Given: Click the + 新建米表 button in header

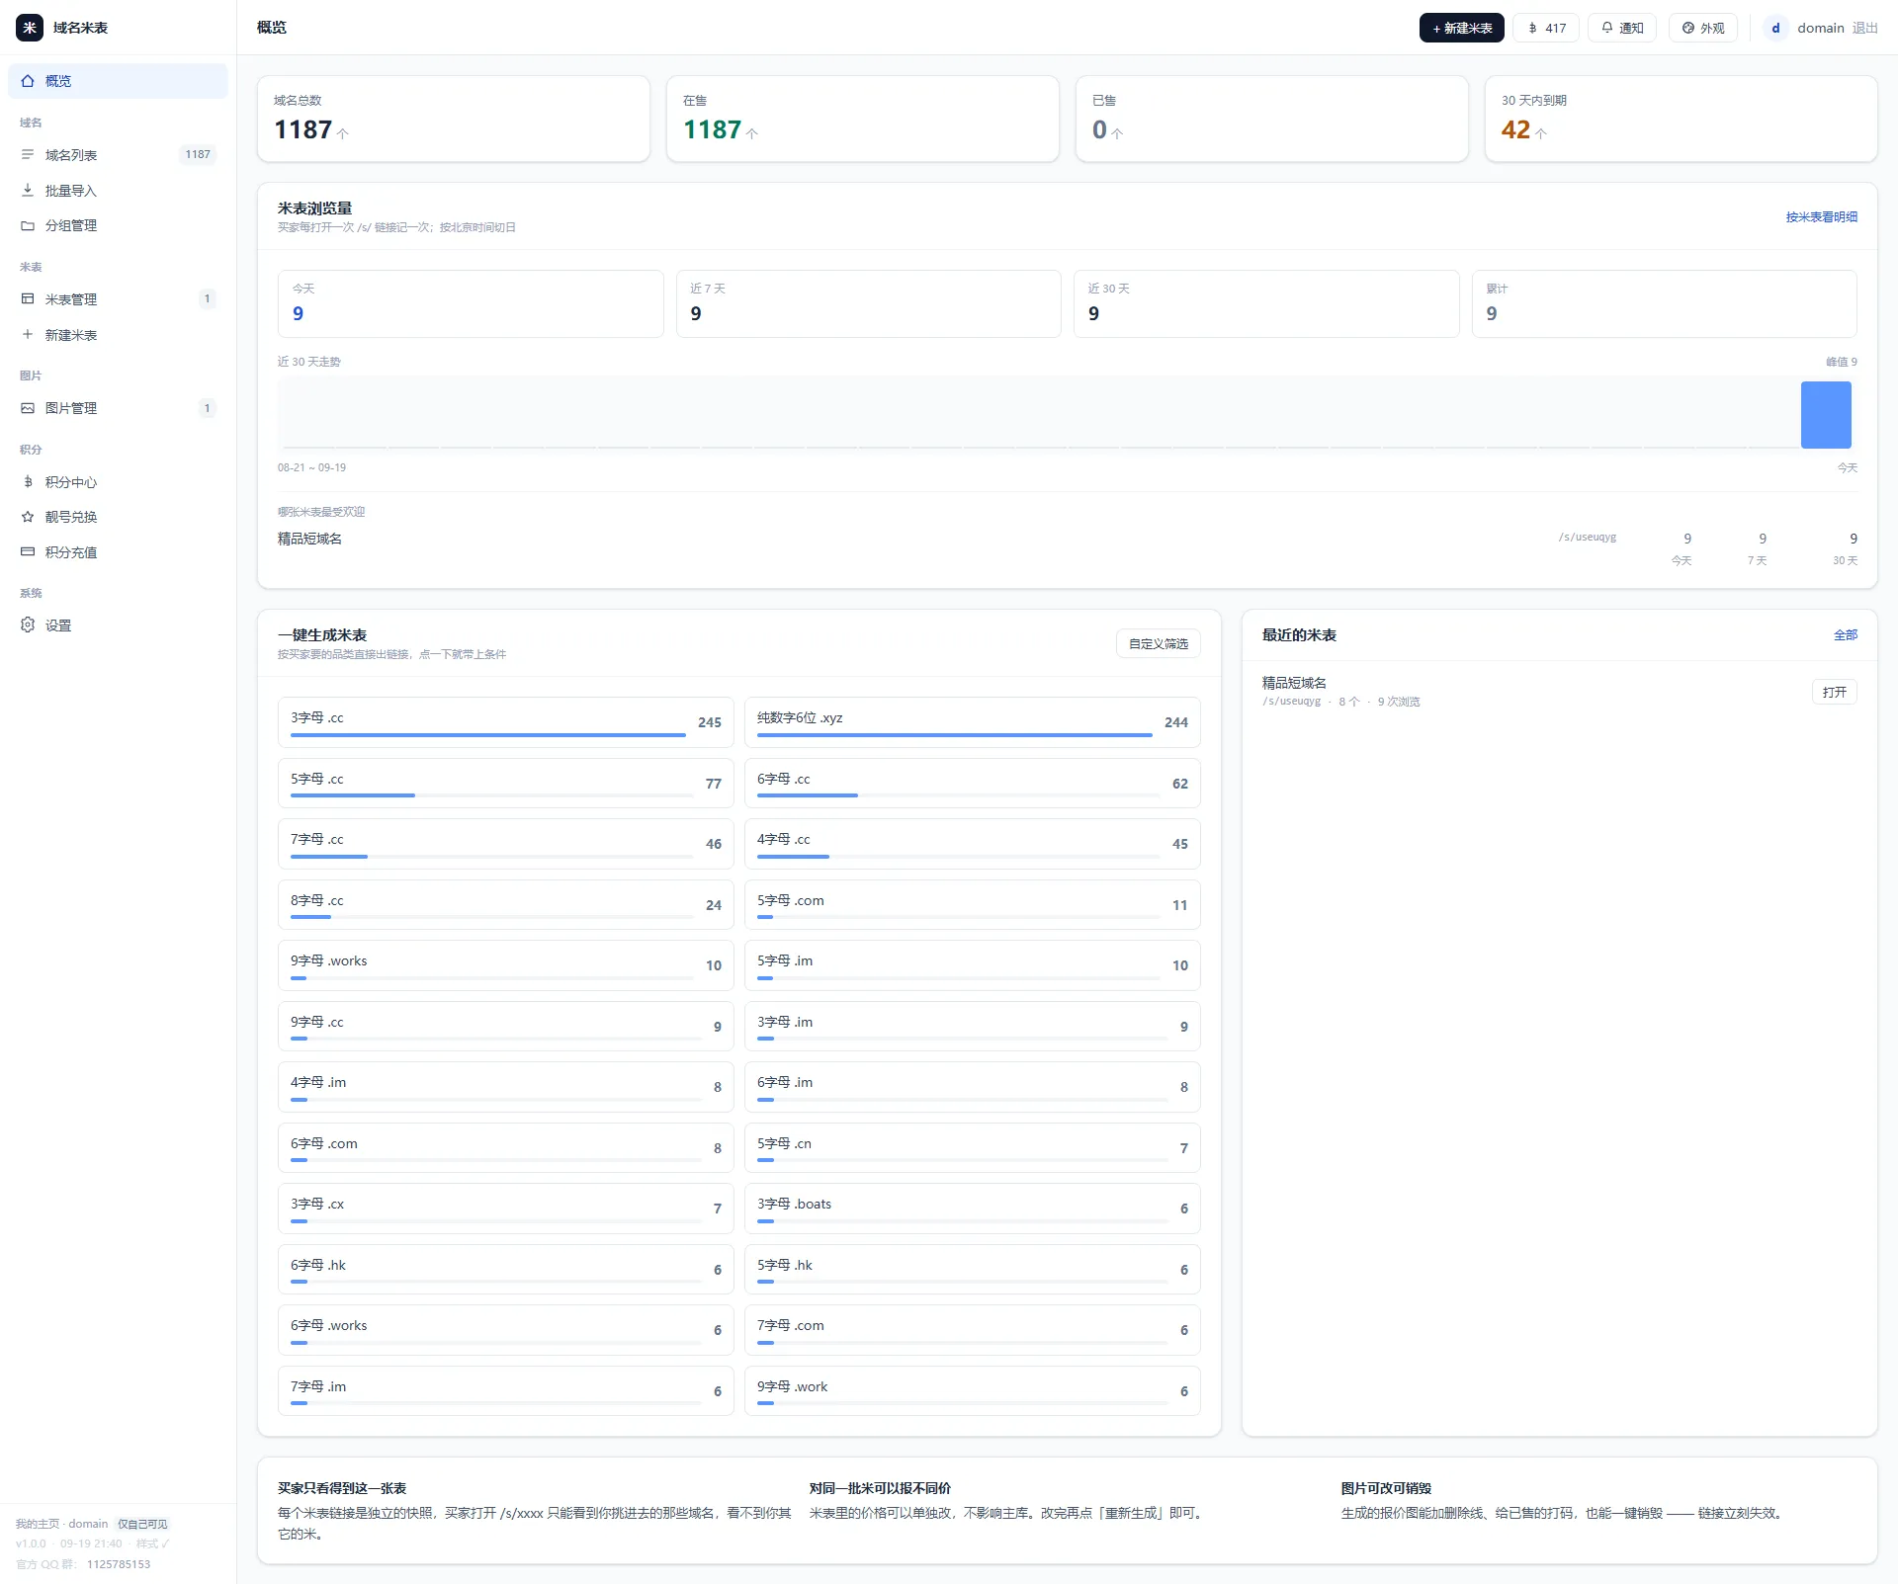Looking at the screenshot, I should tap(1461, 28).
